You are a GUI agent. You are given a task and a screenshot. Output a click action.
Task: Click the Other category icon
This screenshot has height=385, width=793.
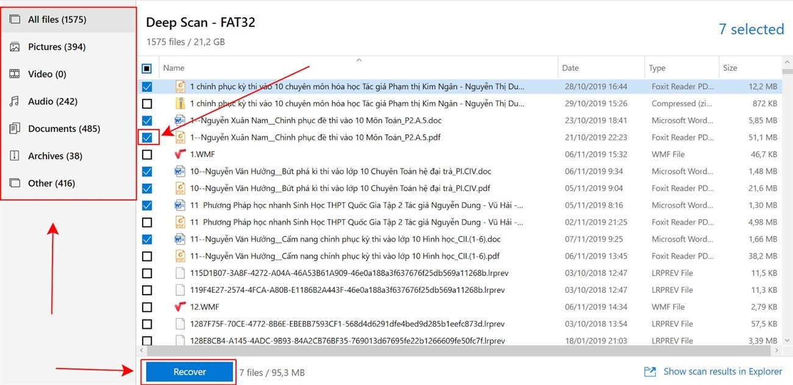click(15, 183)
